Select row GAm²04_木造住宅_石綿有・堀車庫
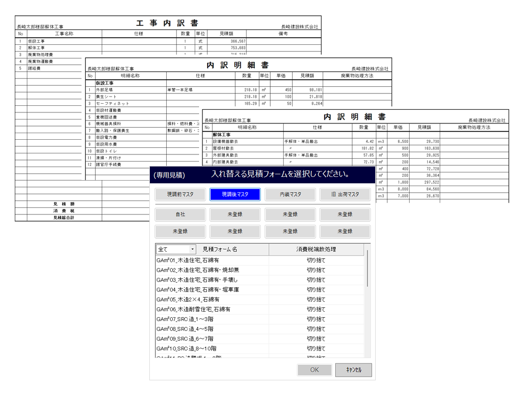The height and width of the screenshot is (393, 525). pyautogui.click(x=260, y=289)
